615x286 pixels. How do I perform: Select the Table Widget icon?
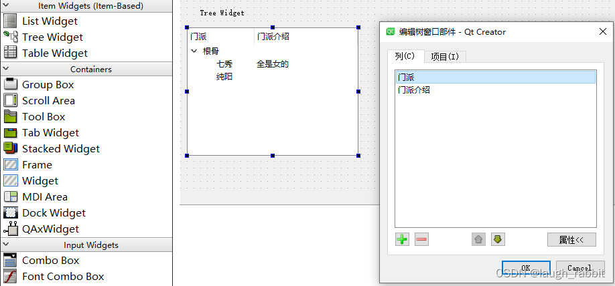[10, 53]
